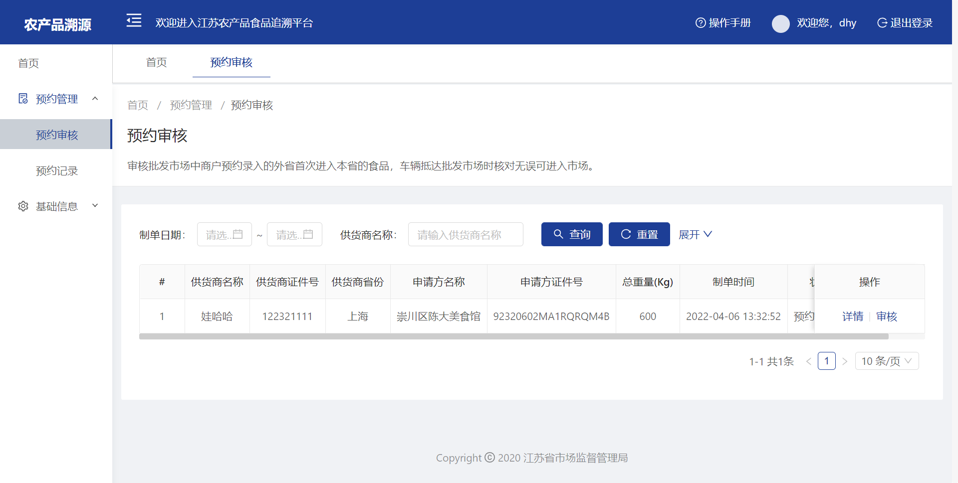Image resolution: width=958 pixels, height=483 pixels.
Task: Click the 预约管理 document icon in sidebar
Action: coord(23,99)
